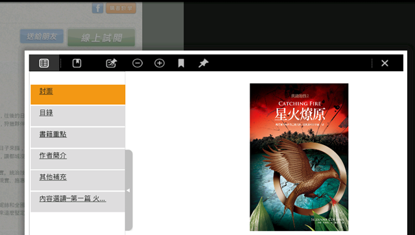Click the Facebook share icon in background page
415x235 pixels.
tap(98, 8)
